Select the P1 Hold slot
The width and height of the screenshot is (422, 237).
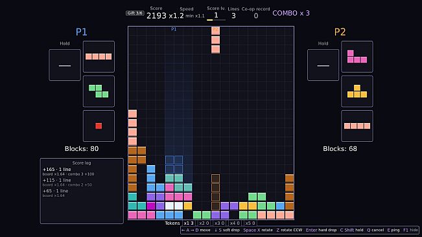pos(65,65)
